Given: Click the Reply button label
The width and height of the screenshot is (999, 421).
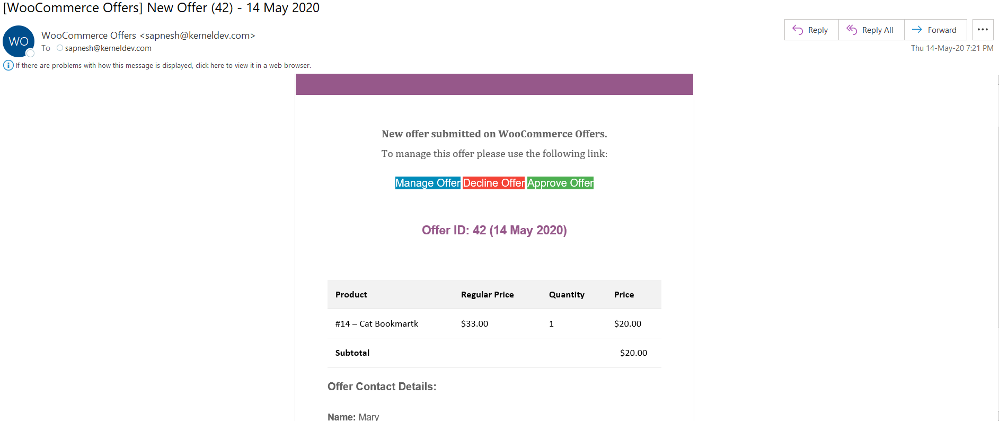Looking at the screenshot, I should coord(818,30).
